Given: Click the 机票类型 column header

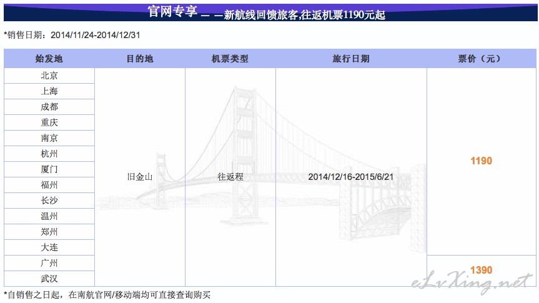Looking at the screenshot, I should (230, 59).
